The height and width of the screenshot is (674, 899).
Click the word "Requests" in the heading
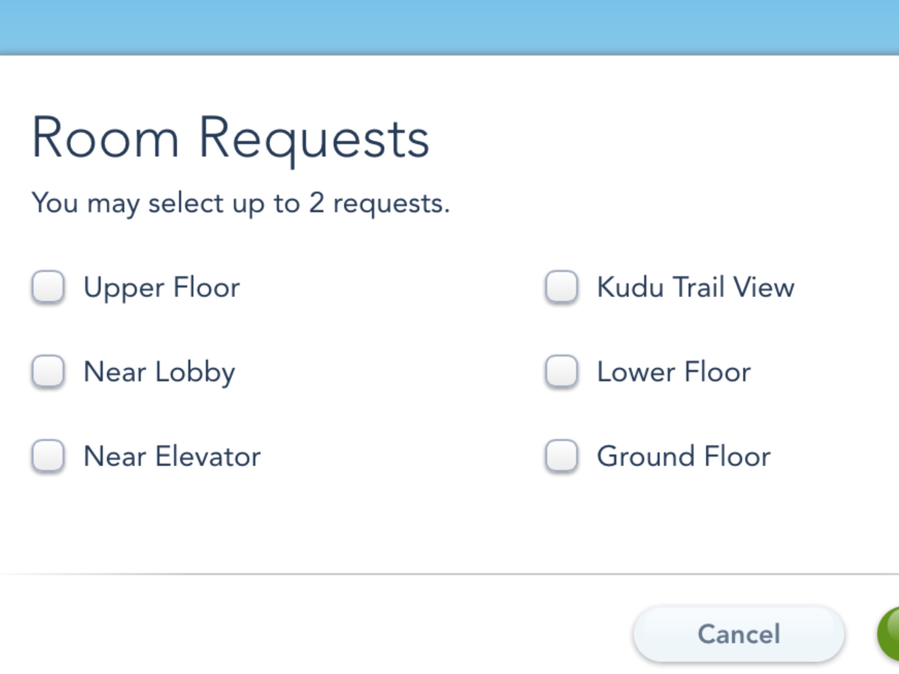click(314, 140)
